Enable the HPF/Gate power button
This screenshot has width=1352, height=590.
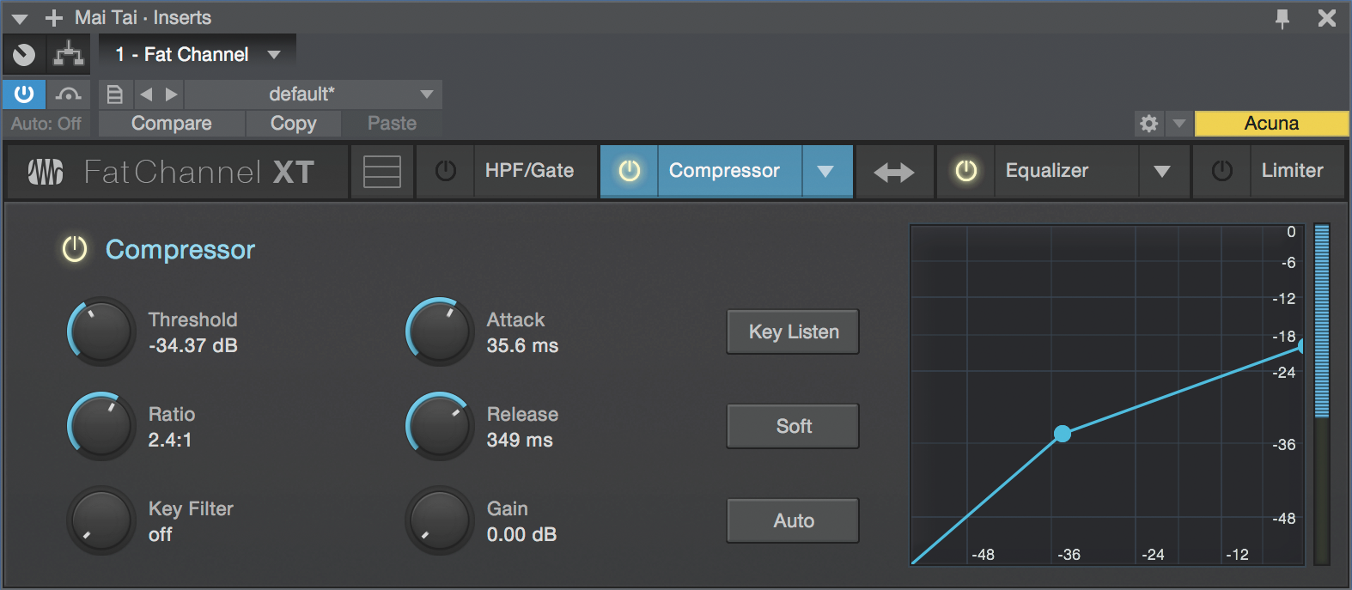point(446,171)
